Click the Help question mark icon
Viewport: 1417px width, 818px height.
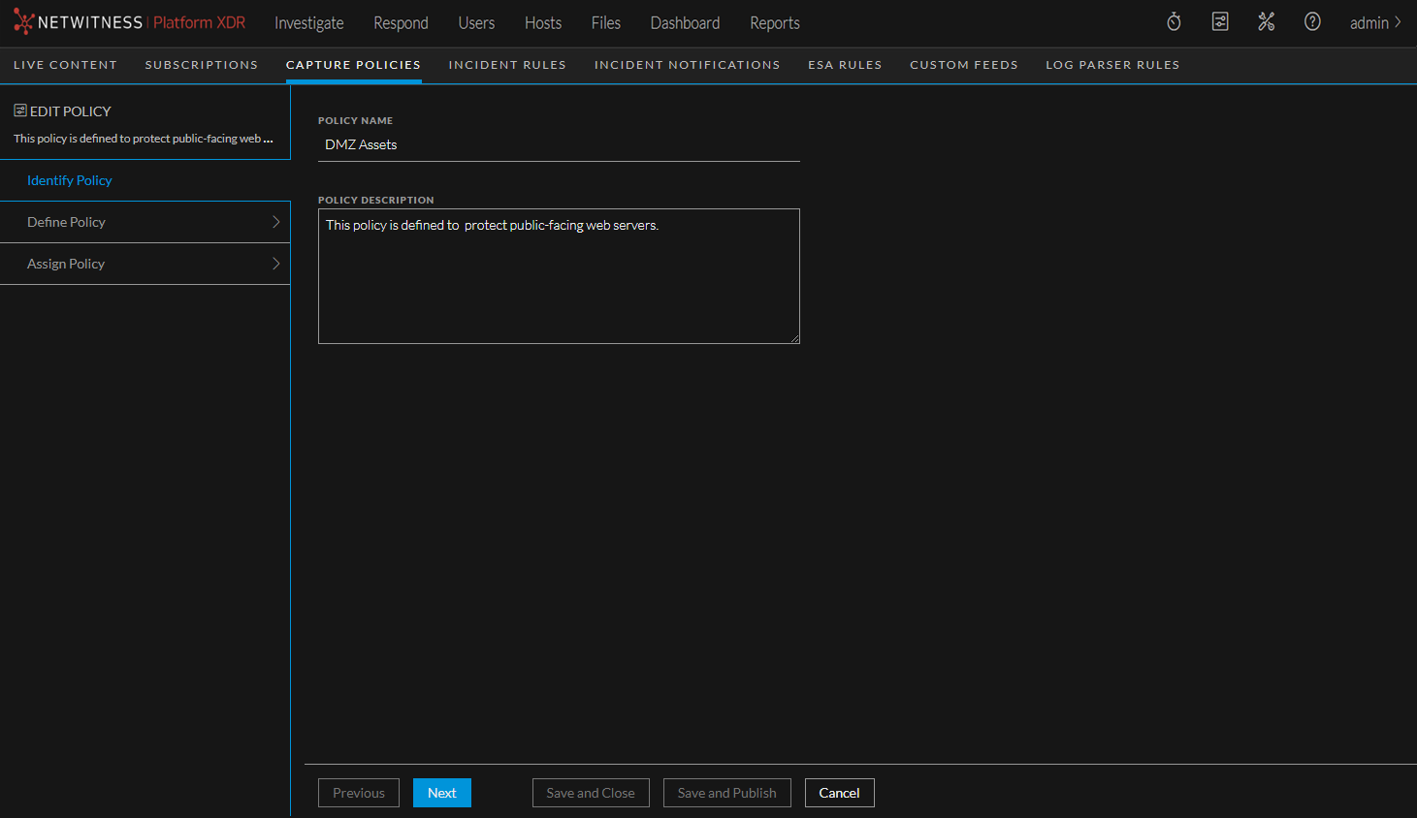pos(1312,20)
